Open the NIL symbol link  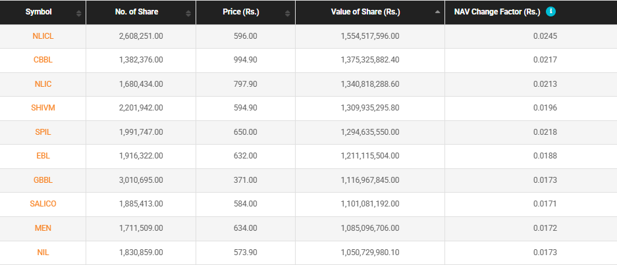click(43, 252)
